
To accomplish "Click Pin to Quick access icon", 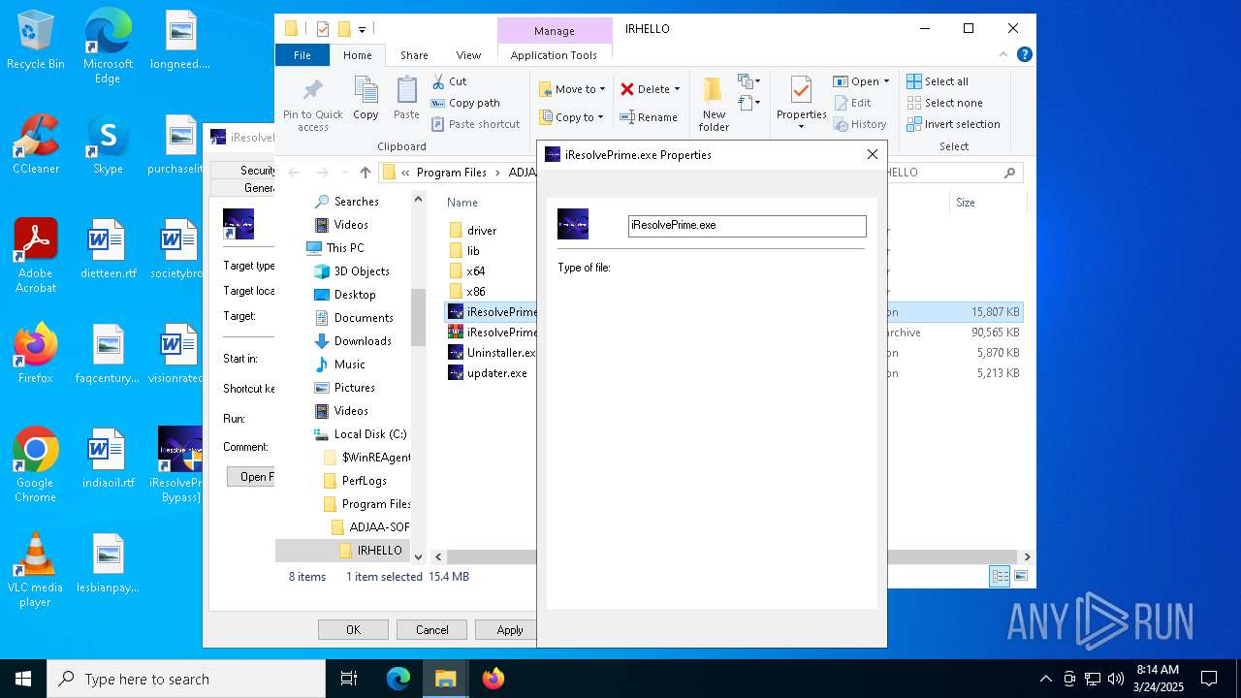I will pyautogui.click(x=313, y=91).
